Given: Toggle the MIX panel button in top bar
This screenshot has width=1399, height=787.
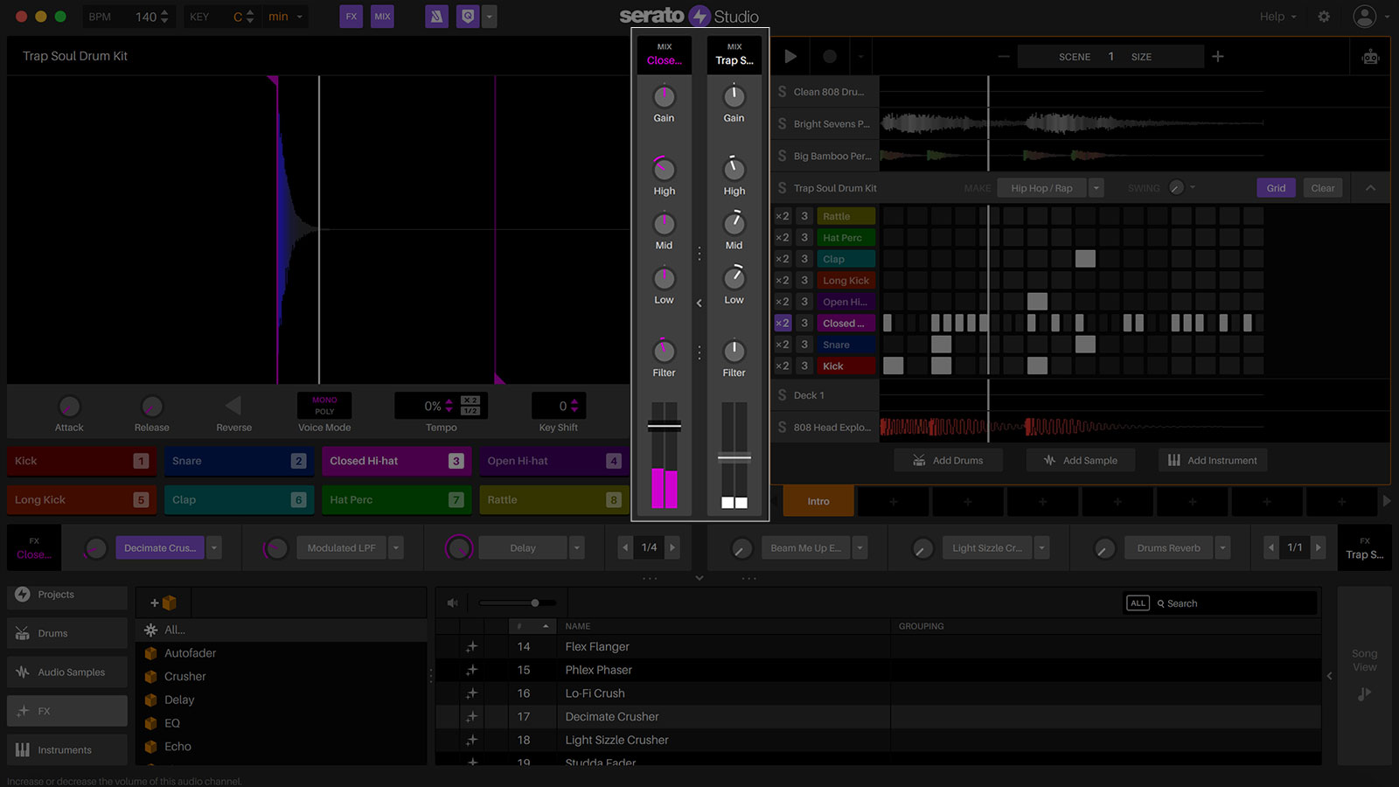Looking at the screenshot, I should coord(382,17).
